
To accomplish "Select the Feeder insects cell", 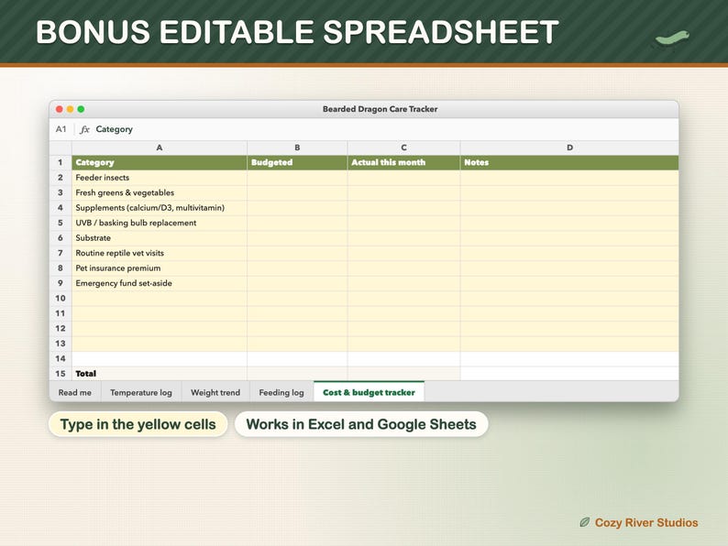I will pos(160,178).
